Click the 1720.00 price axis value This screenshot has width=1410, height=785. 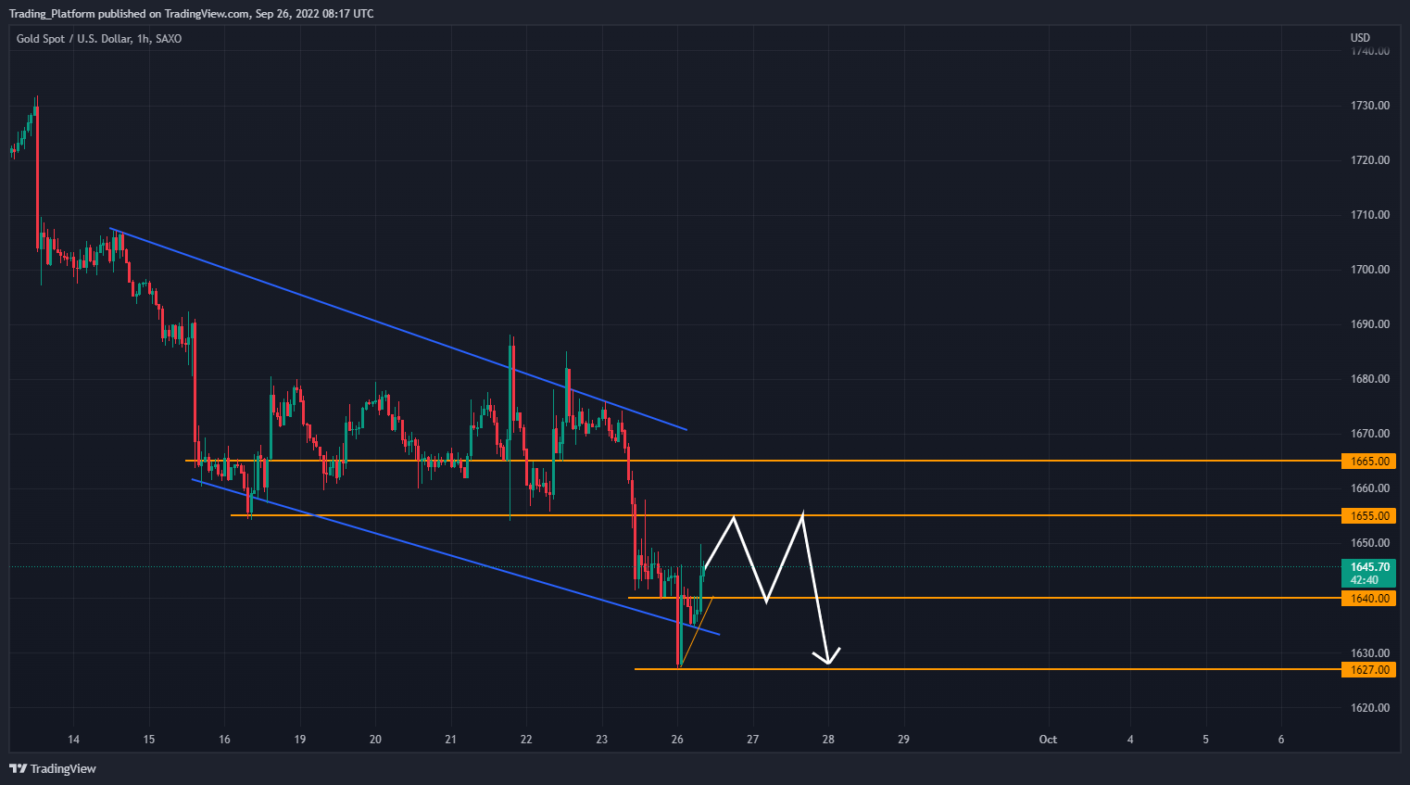(x=1369, y=160)
